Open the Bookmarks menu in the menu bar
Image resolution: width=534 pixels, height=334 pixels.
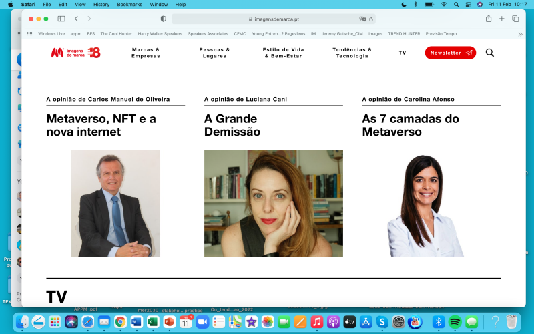click(129, 5)
